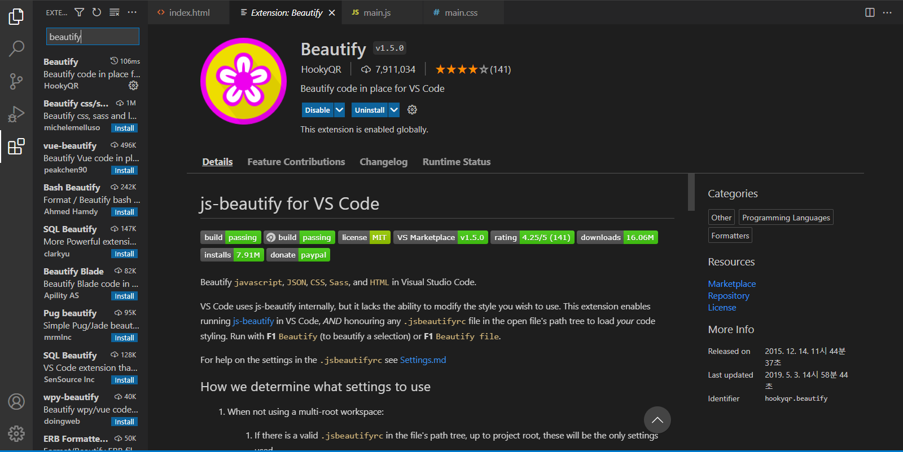Install the wpy-beautify extension
Viewport: 903px width, 452px height.
click(x=124, y=422)
